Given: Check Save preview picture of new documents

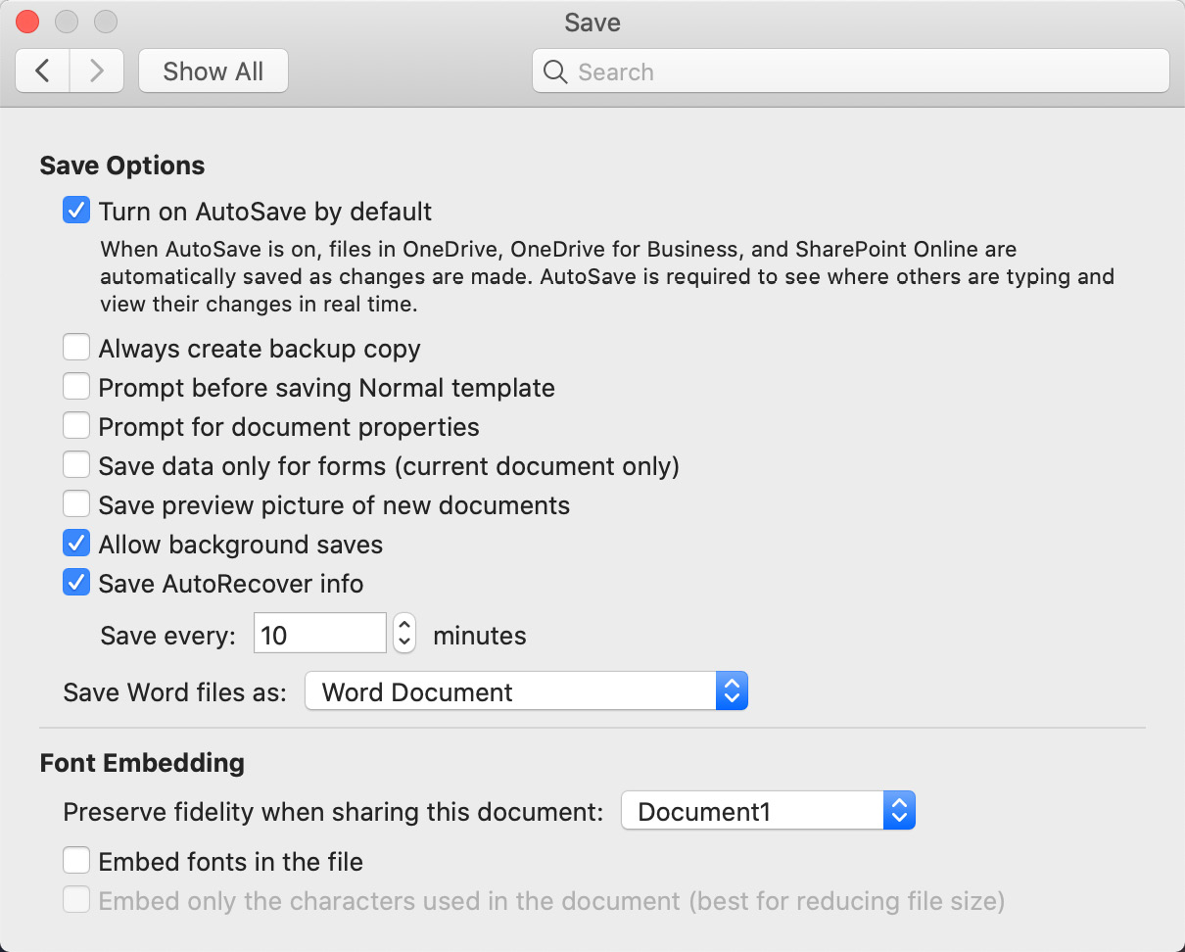Looking at the screenshot, I should click(76, 503).
